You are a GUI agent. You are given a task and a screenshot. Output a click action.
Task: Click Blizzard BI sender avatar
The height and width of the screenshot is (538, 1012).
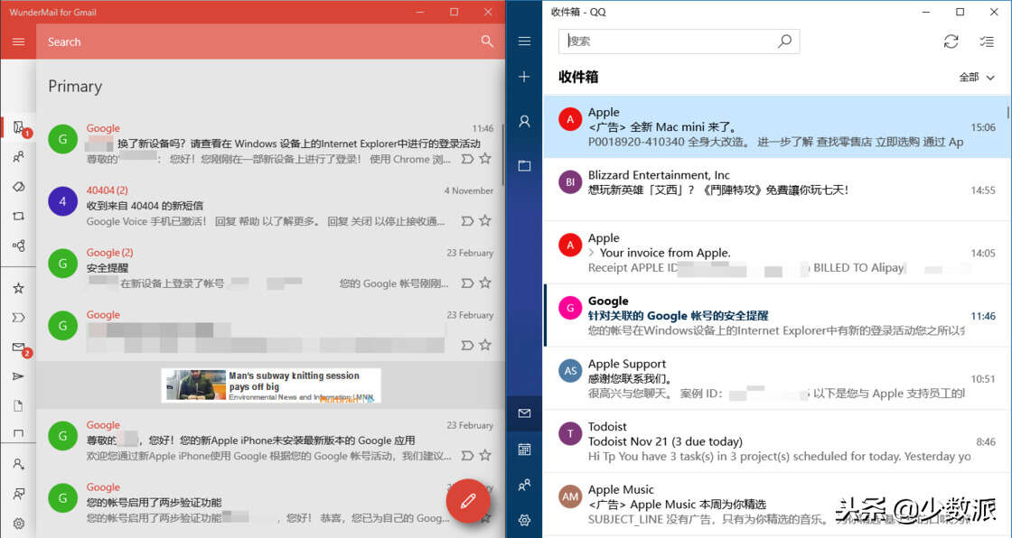570,182
